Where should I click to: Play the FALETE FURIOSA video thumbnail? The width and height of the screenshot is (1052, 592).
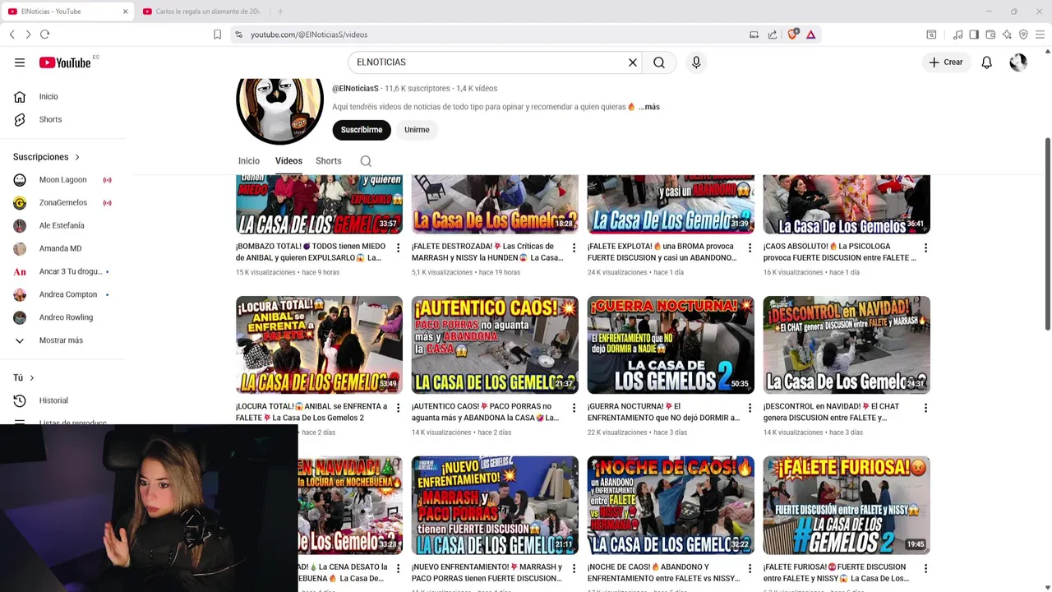pyautogui.click(x=847, y=505)
